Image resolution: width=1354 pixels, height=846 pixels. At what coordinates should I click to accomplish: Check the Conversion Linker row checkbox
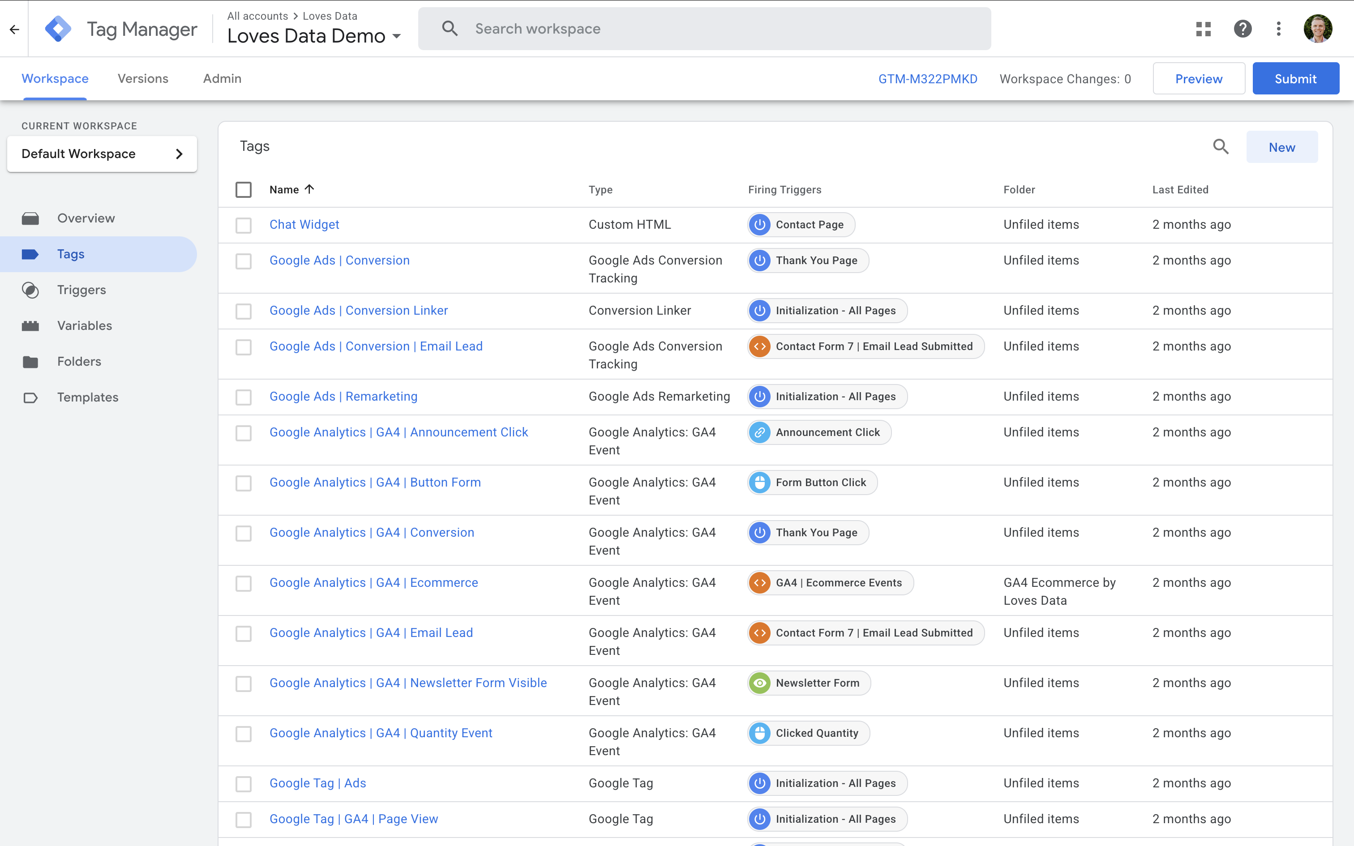click(244, 311)
